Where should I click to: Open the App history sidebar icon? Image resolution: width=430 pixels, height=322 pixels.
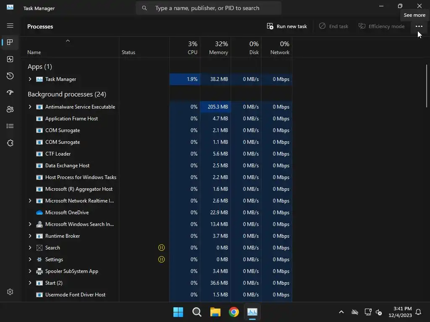click(x=10, y=76)
